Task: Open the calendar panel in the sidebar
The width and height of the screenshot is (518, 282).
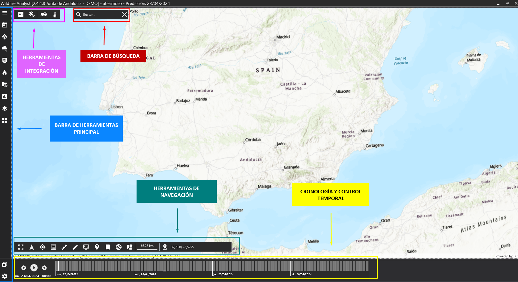Action: click(x=5, y=25)
